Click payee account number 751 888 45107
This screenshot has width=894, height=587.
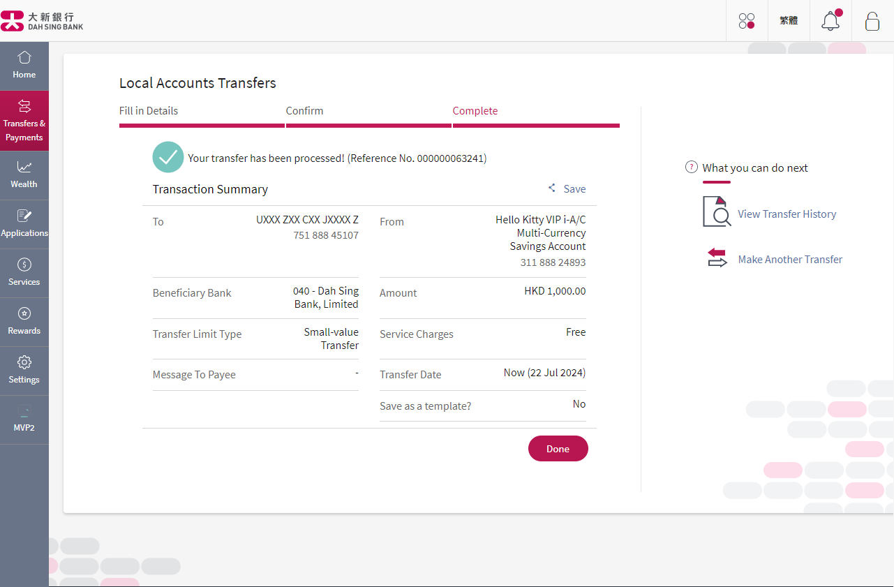click(x=326, y=236)
